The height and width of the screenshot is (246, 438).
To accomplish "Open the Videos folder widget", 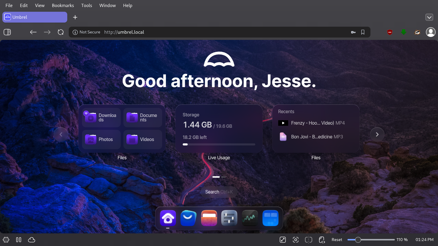I will (143, 140).
